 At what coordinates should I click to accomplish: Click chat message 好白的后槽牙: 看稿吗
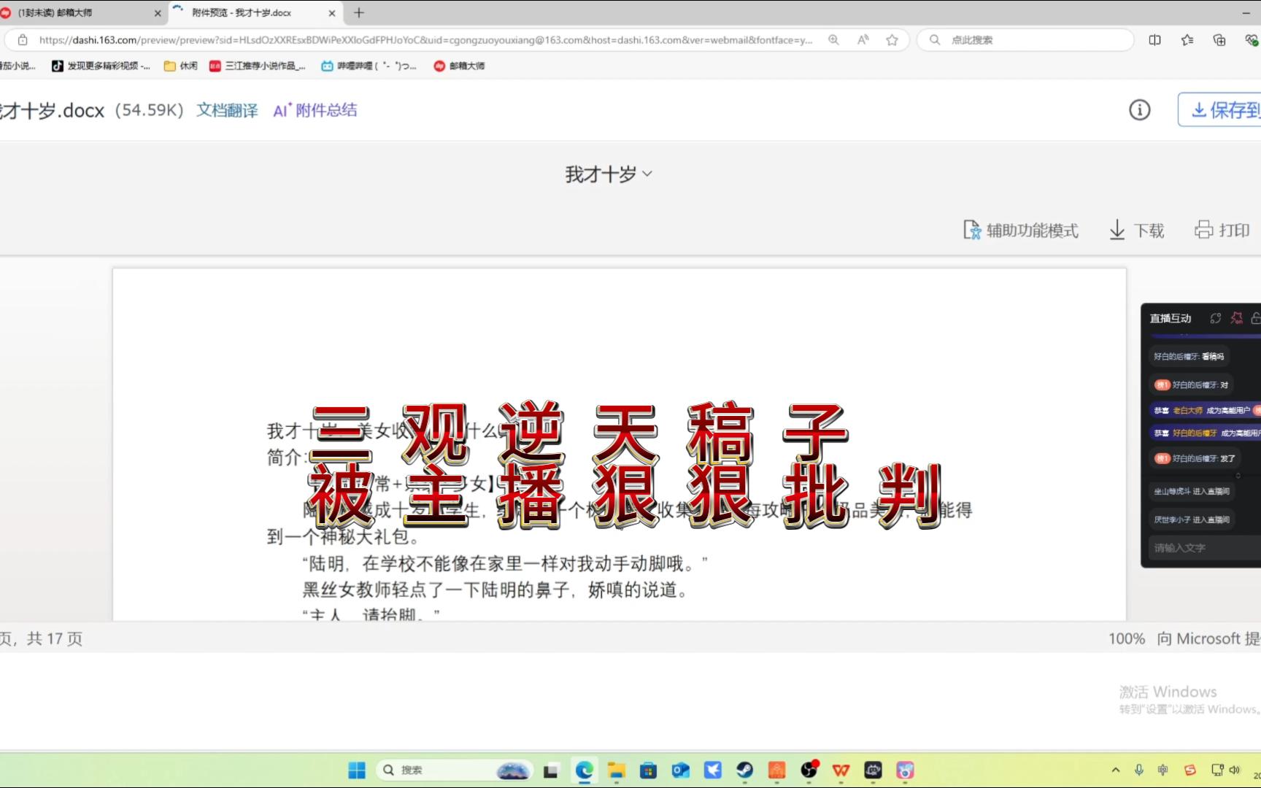[x=1189, y=356]
